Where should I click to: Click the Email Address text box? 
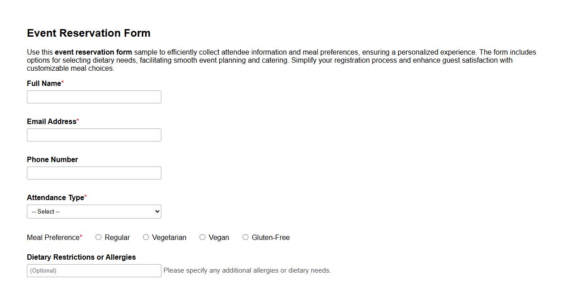[94, 135]
